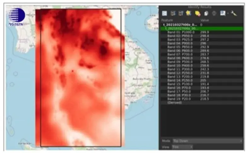Copy selected feature to clipboard

[206, 13]
